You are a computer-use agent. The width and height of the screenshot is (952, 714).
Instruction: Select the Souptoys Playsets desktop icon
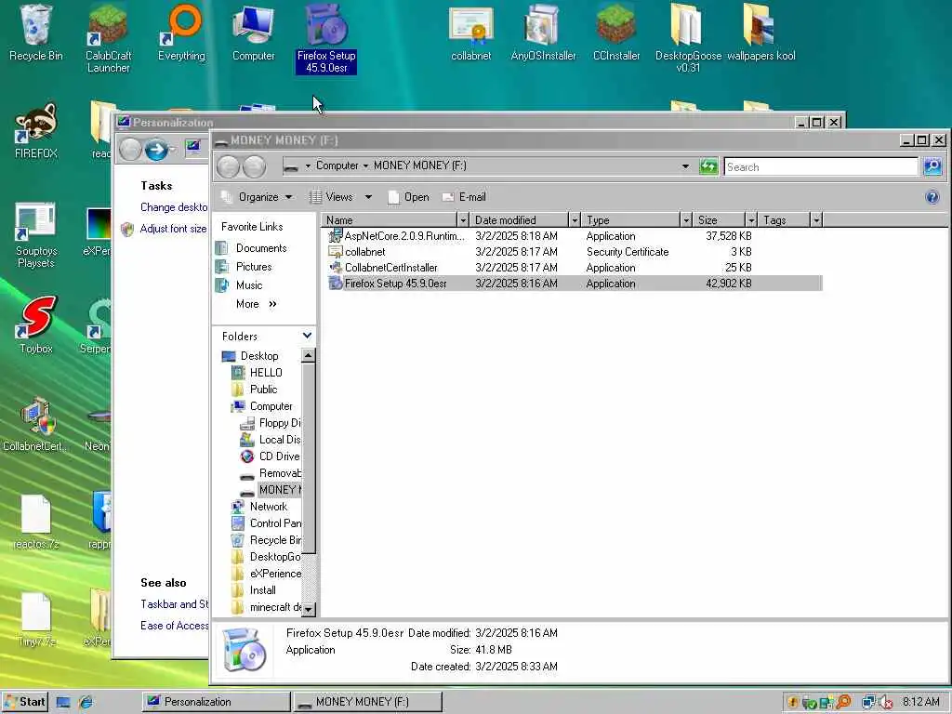(36, 235)
